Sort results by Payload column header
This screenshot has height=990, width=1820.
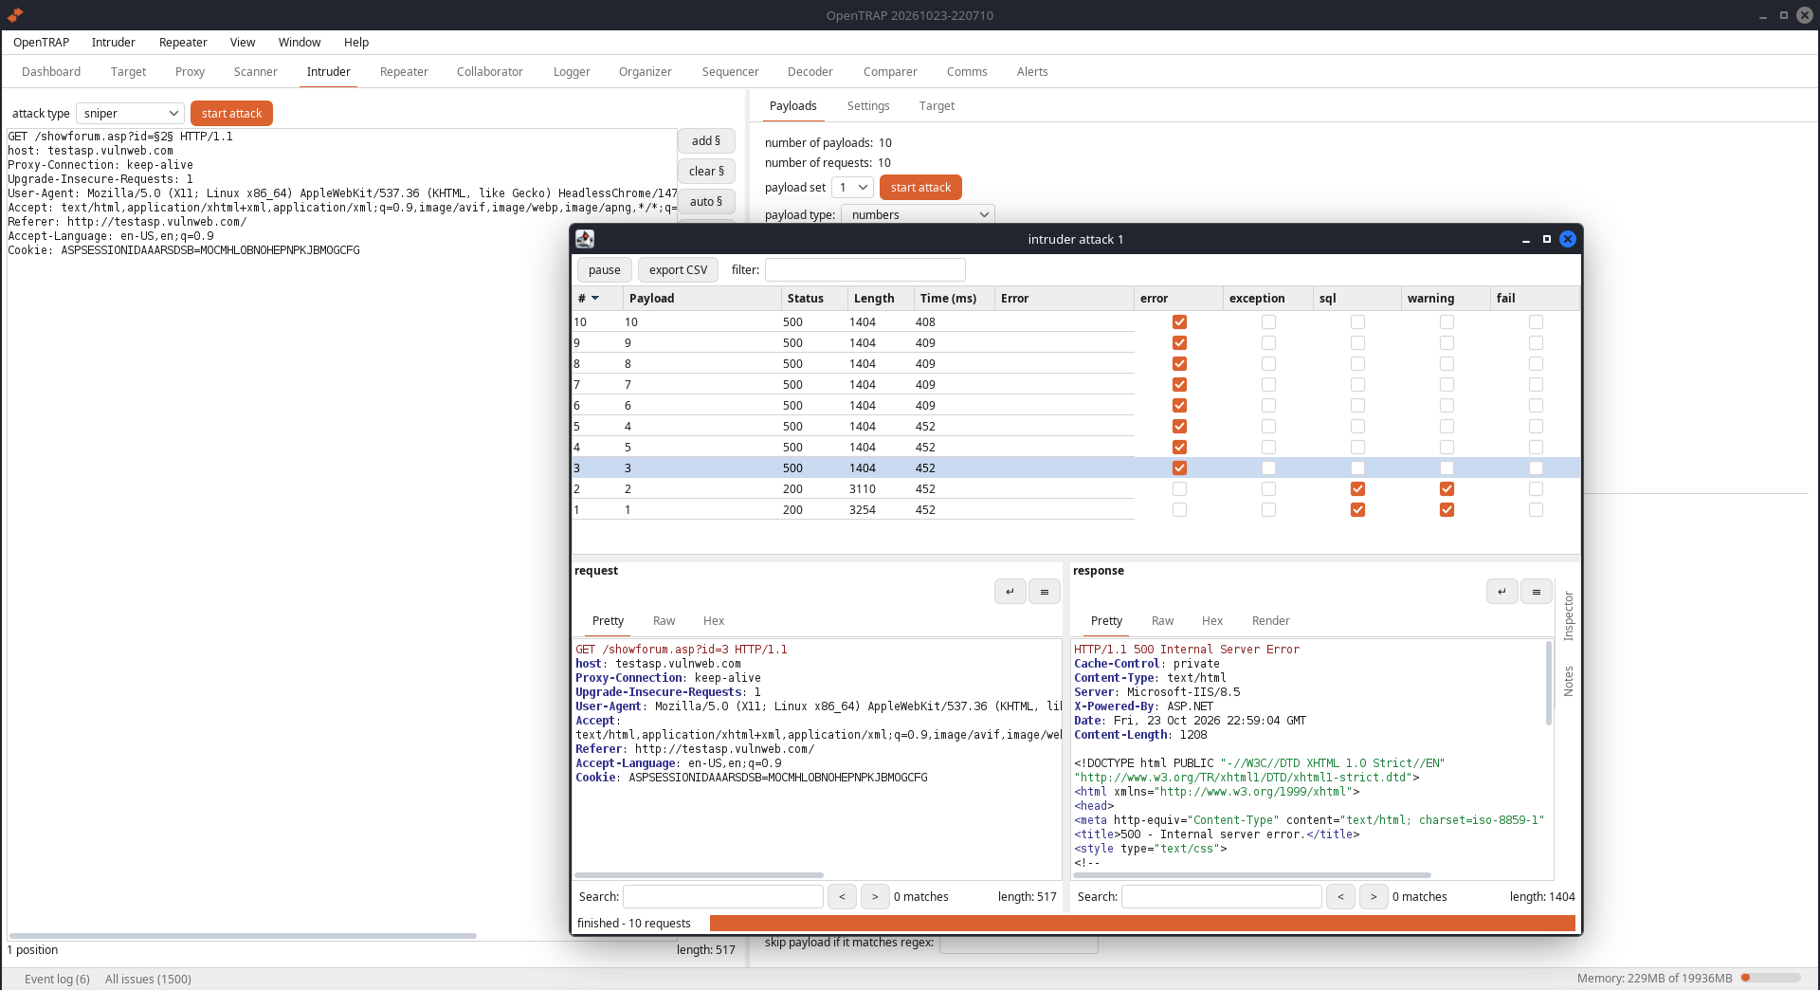[x=701, y=298]
